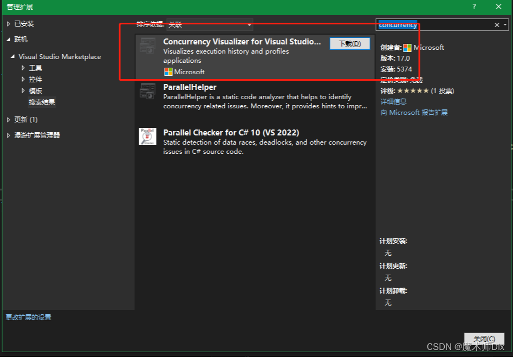Image resolution: width=513 pixels, height=357 pixels.
Task: Select Concurrency Visualizer for Visual Studio title
Action: [242, 42]
